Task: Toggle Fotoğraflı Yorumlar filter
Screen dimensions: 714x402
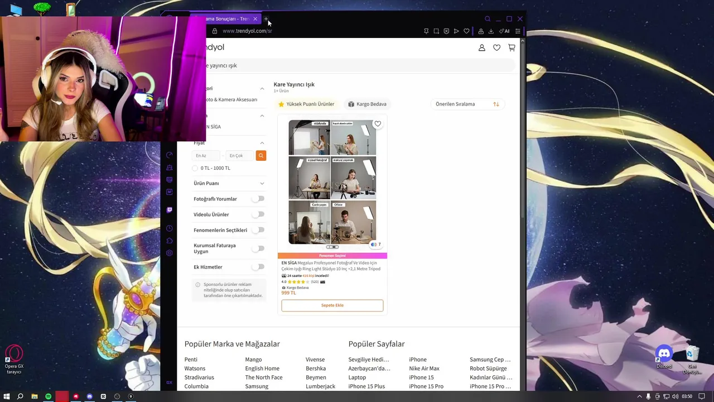Action: (258, 199)
